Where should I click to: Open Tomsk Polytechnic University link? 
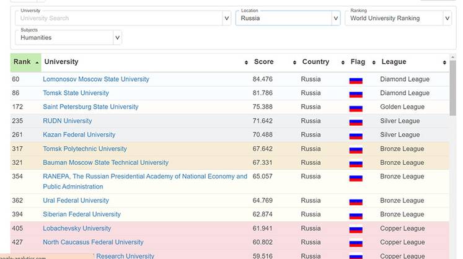85,149
